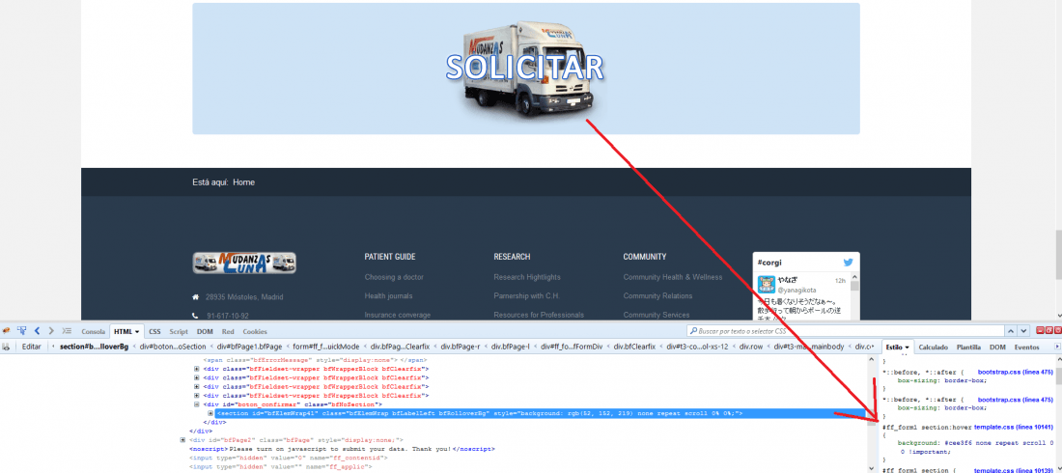Open the main panel DOM tab beside Script
This screenshot has height=473, width=1062.
pyautogui.click(x=206, y=331)
